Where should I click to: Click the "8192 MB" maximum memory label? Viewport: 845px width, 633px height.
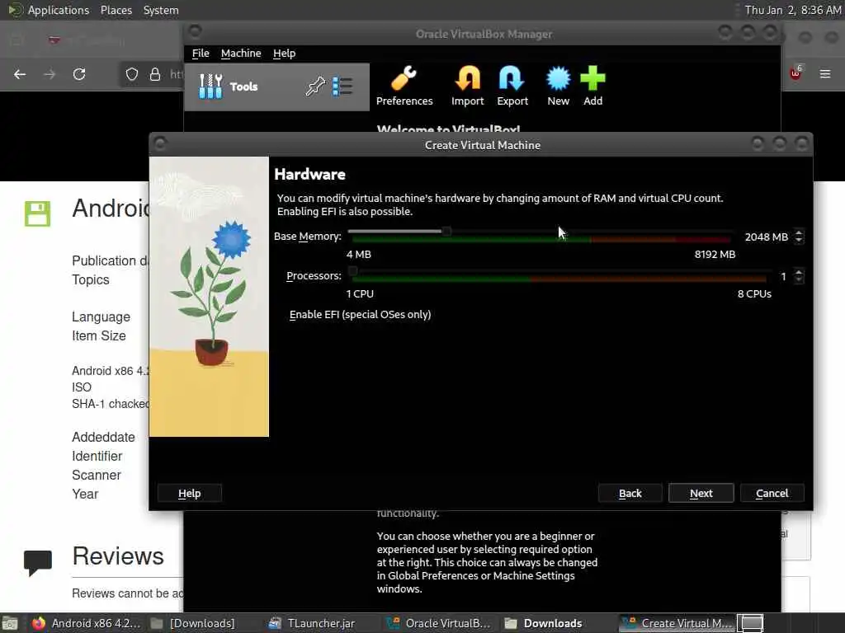click(715, 255)
